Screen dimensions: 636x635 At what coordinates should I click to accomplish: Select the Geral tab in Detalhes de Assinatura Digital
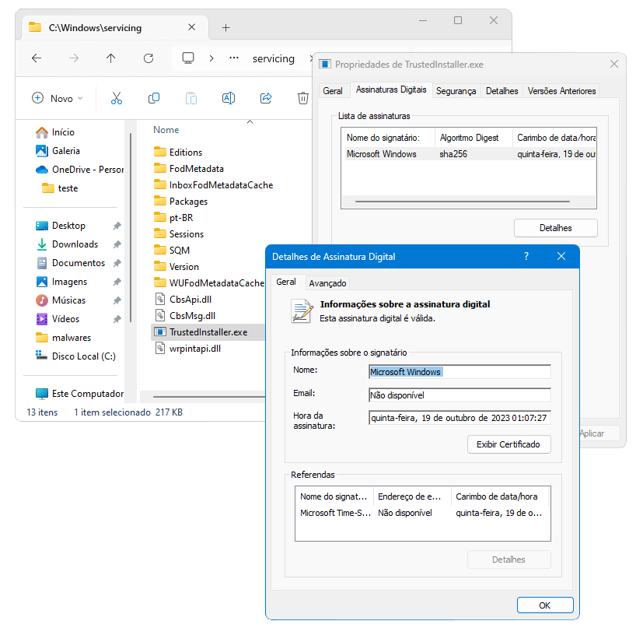click(286, 282)
